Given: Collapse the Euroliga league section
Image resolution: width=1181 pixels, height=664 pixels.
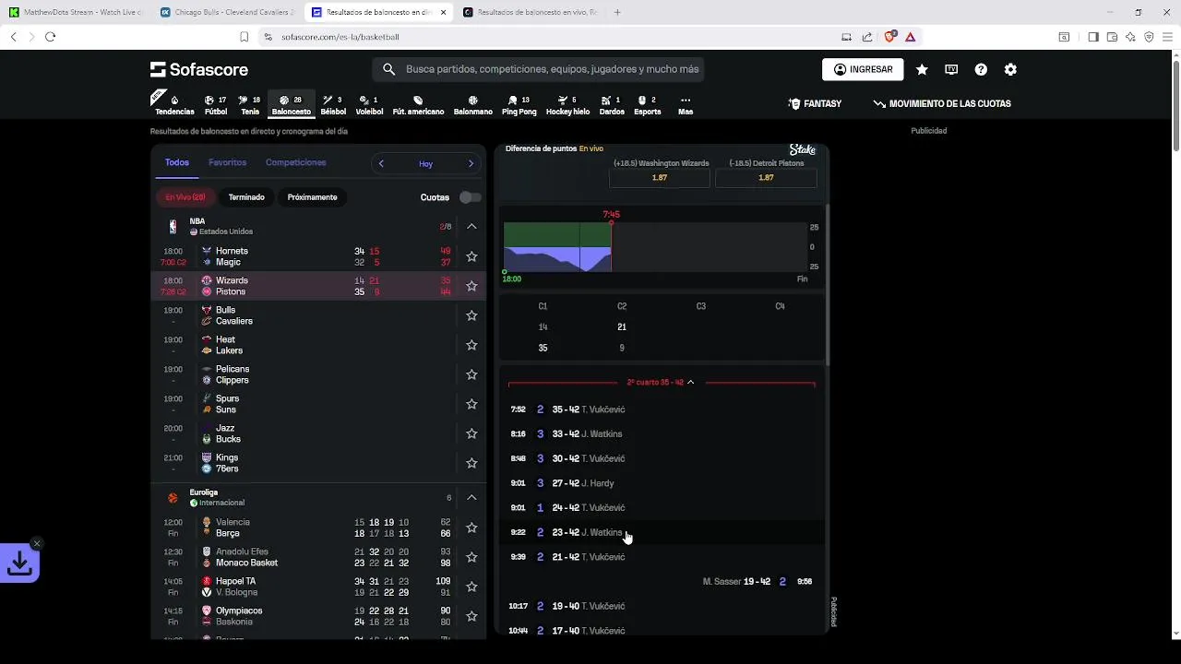Looking at the screenshot, I should coord(471,497).
